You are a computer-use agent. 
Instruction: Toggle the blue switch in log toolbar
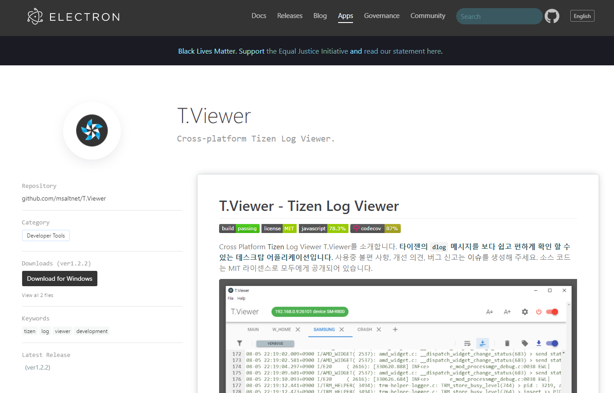pyautogui.click(x=552, y=343)
